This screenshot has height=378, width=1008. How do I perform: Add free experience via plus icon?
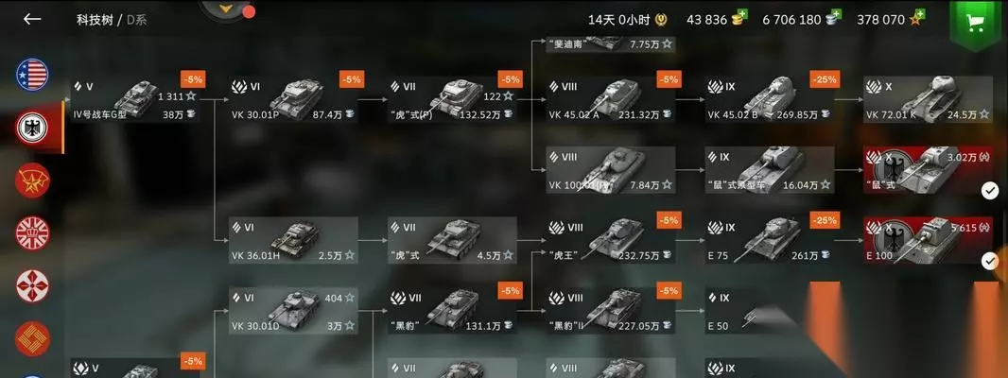coord(921,14)
